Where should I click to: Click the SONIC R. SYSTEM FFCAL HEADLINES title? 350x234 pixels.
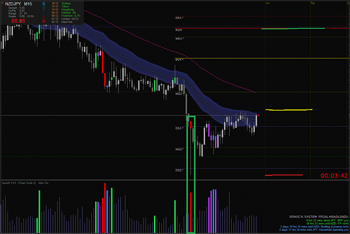point(319,217)
